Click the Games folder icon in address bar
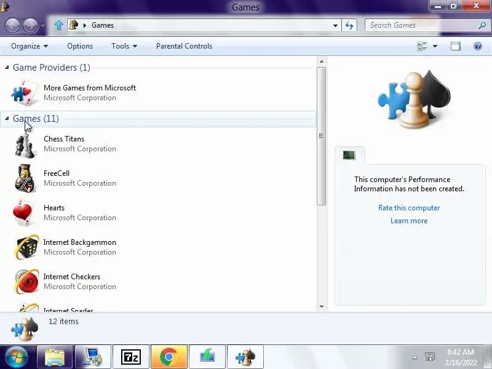This screenshot has width=492, height=369. tap(74, 25)
